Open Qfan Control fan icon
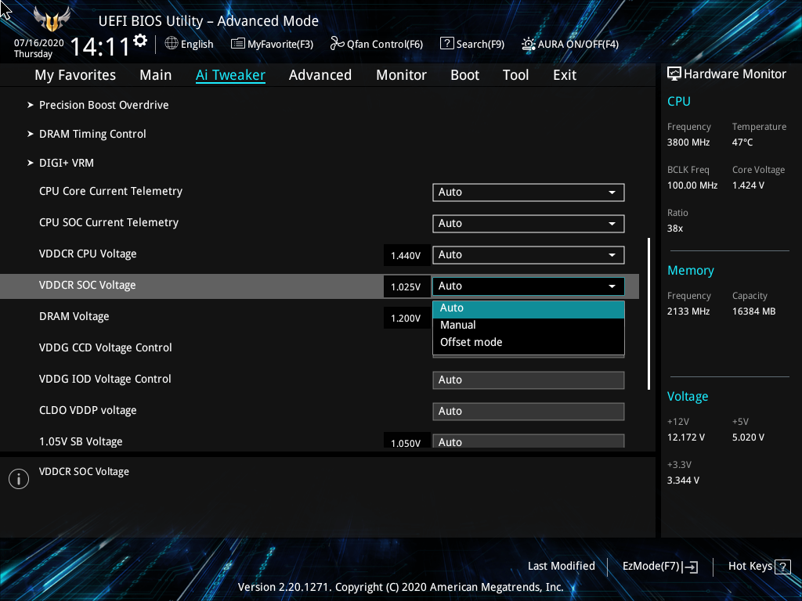The image size is (802, 601). (x=337, y=44)
